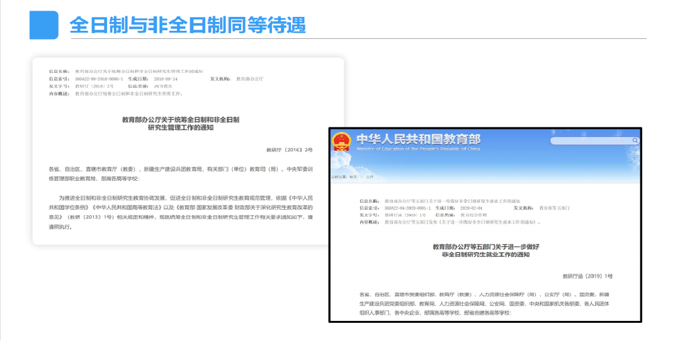Click title 教育部办公厅关于统筹全日制和非全日制
The image size is (675, 341).
[181, 120]
